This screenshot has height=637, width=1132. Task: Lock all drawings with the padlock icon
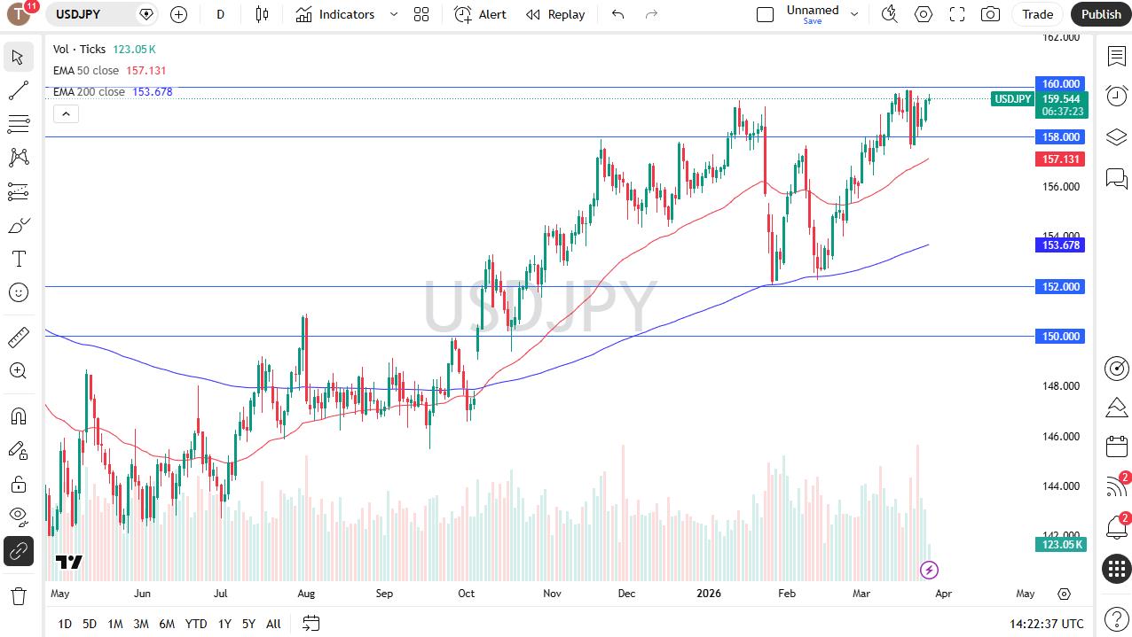(19, 483)
